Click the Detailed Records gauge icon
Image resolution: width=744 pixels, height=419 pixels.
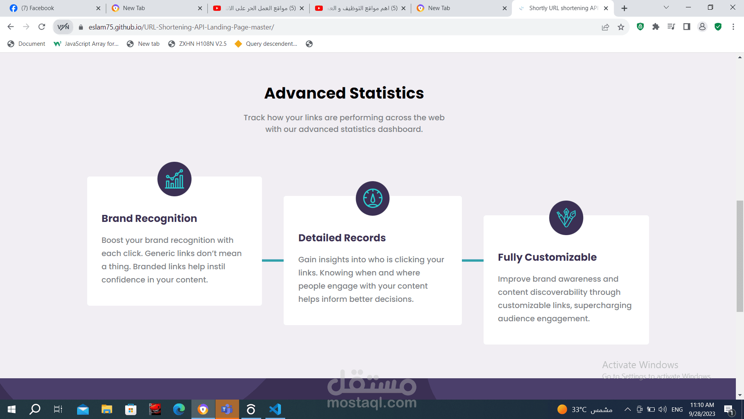[372, 198]
